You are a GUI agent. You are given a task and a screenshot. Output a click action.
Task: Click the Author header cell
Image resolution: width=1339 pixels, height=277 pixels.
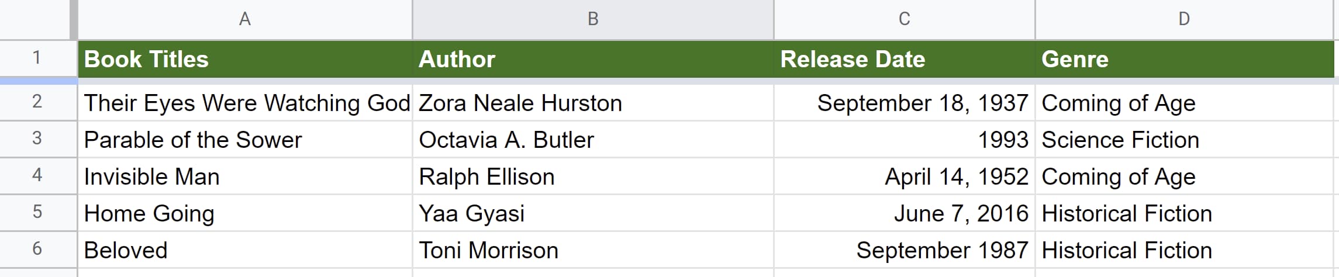[592, 59]
